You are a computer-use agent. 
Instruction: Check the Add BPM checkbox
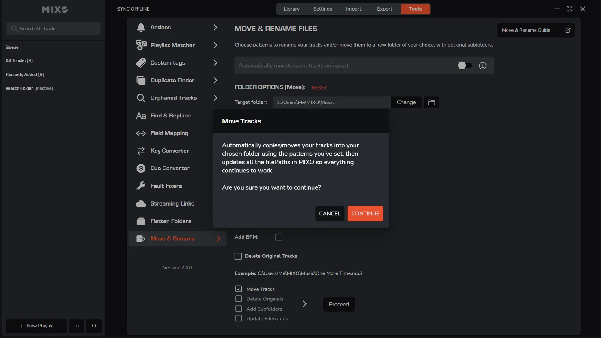(279, 237)
